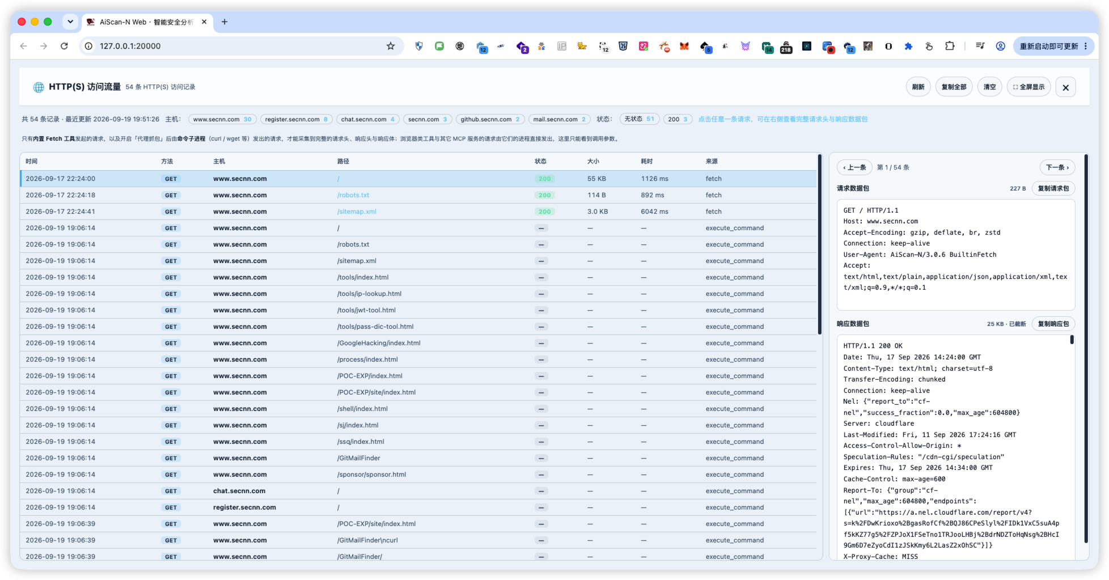The height and width of the screenshot is (580, 1109).
Task: Click the 清空 clear button
Action: (x=989, y=87)
